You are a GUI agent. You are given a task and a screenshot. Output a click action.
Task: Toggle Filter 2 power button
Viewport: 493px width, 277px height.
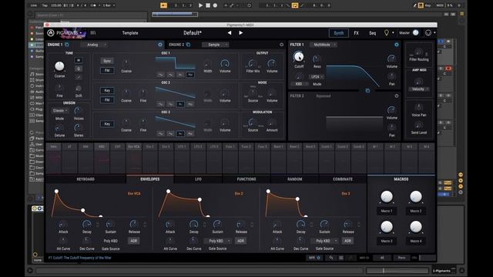click(x=397, y=95)
